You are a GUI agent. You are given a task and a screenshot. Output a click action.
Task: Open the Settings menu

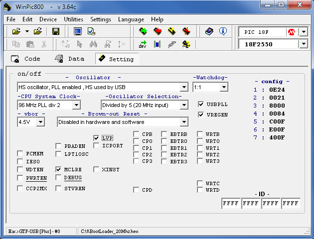[x=101, y=19]
